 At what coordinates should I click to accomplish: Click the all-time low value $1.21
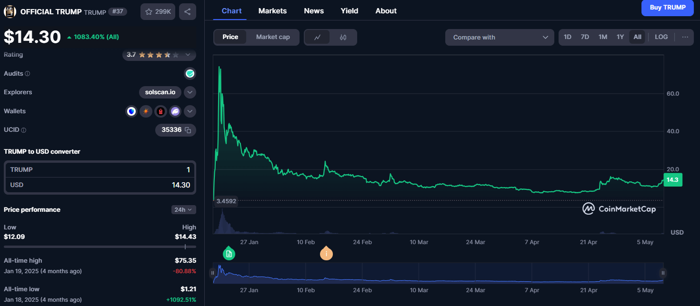tap(188, 289)
